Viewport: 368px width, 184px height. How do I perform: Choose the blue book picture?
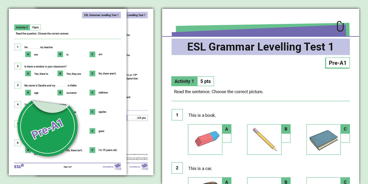[323, 140]
